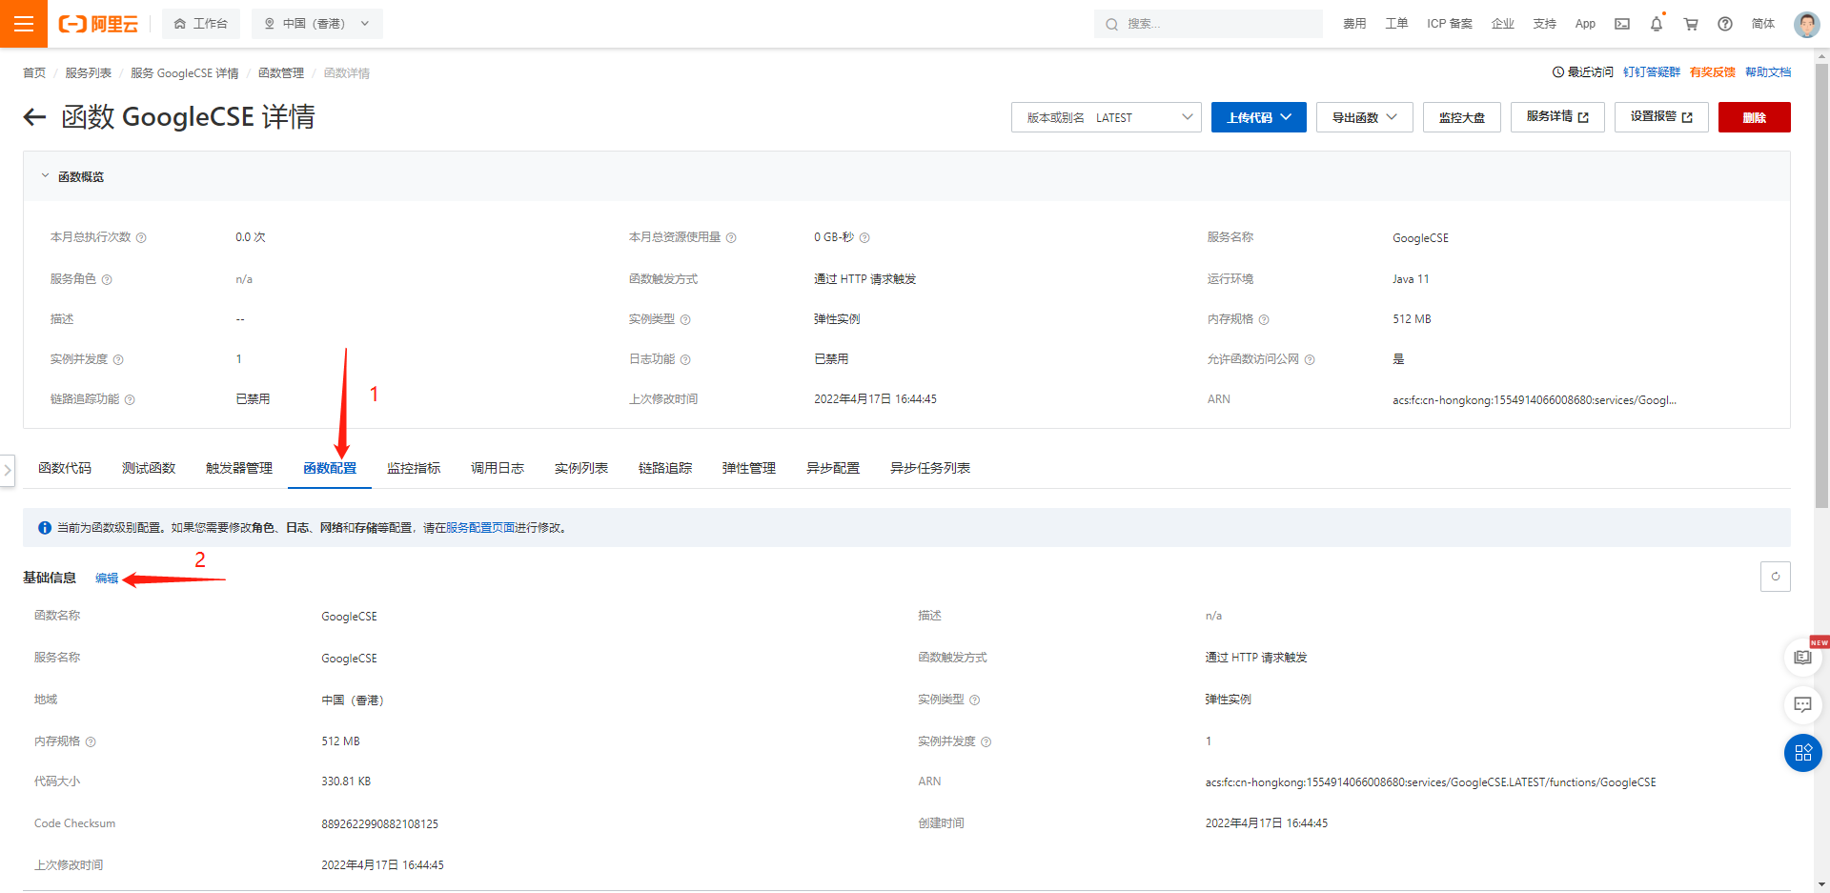The height and width of the screenshot is (893, 1830).
Task: Open the 有奖反馈 link
Action: click(1713, 72)
